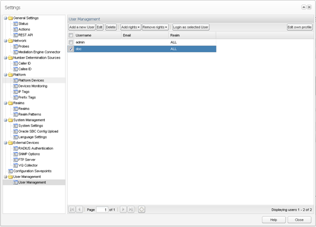
Task: Click the page number input field
Action: [x=102, y=209]
